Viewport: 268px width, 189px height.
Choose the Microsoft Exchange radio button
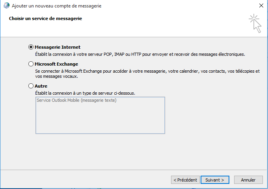pos(31,64)
